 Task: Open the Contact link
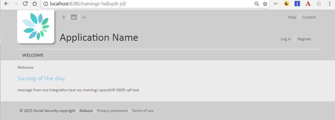(x=309, y=17)
